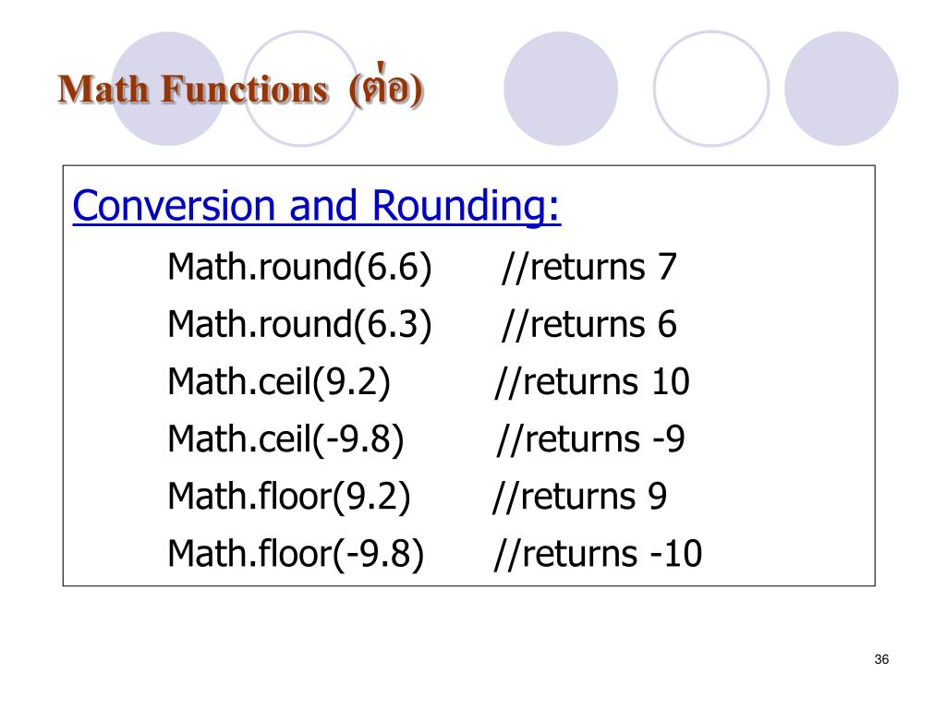Click the //returns 7 comment
The image size is (946, 709).
coord(588,267)
